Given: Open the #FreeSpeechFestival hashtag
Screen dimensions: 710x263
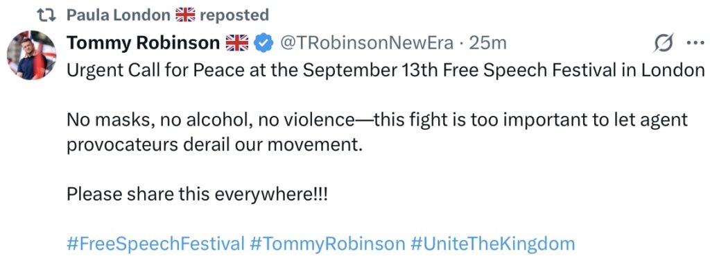Looking at the screenshot, I should (x=156, y=244).
